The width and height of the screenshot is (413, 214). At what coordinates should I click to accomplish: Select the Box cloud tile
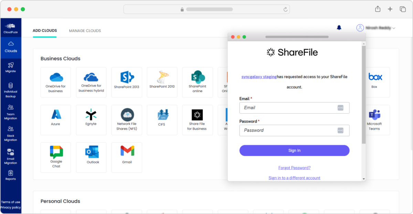pyautogui.click(x=374, y=82)
